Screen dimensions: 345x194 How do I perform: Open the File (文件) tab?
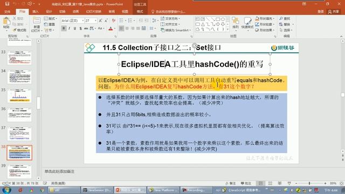(7, 12)
